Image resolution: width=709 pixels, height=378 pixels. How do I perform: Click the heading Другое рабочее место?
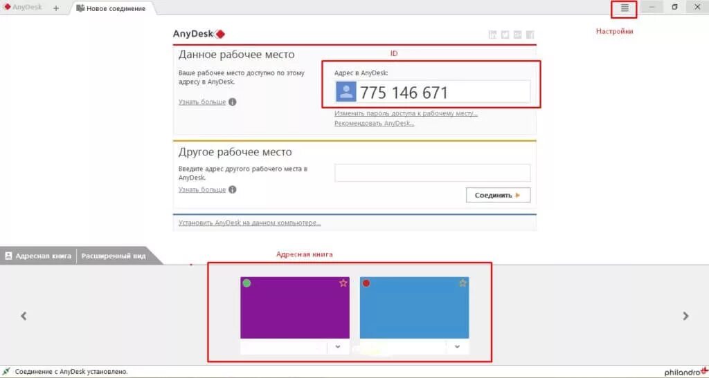click(235, 152)
